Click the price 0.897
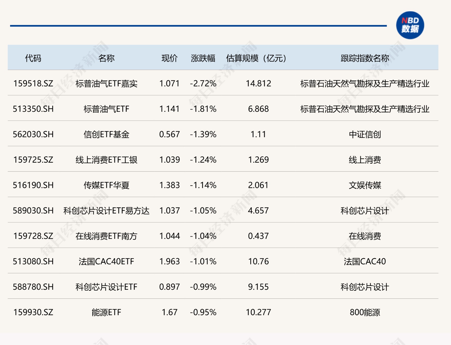This screenshot has height=345, width=451. tap(170, 287)
